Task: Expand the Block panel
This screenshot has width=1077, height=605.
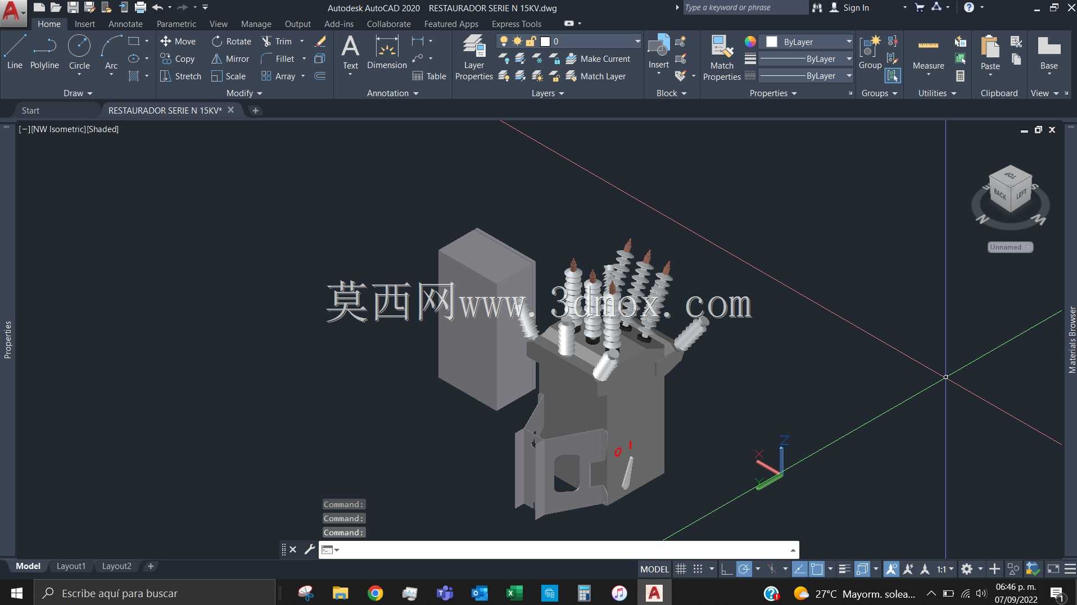Action: [671, 93]
